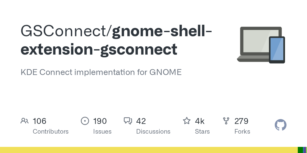Click the yellow language bar segment
Screen dimensions: 307x153
pos(149,150)
